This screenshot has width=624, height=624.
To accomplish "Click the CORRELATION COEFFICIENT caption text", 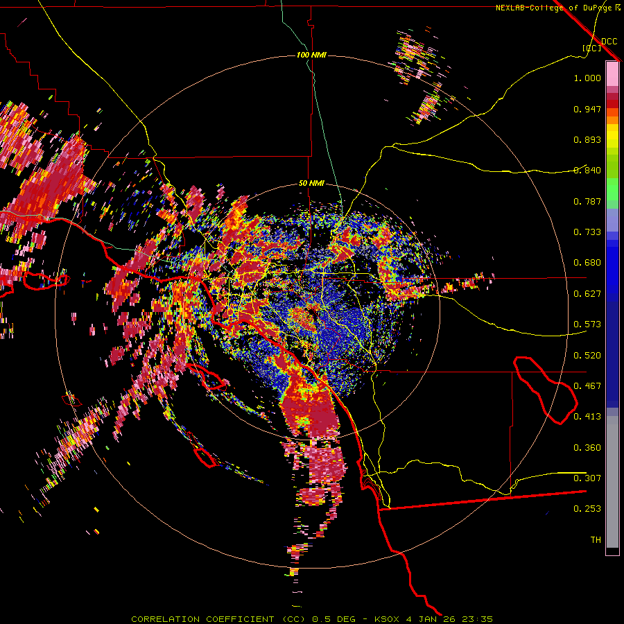I will click(202, 619).
